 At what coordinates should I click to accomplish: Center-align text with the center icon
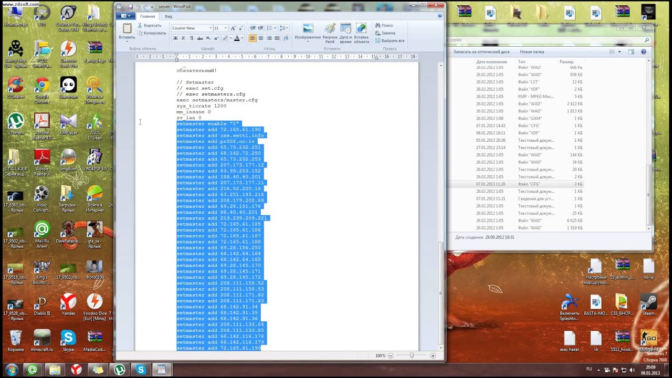pyautogui.click(x=261, y=38)
